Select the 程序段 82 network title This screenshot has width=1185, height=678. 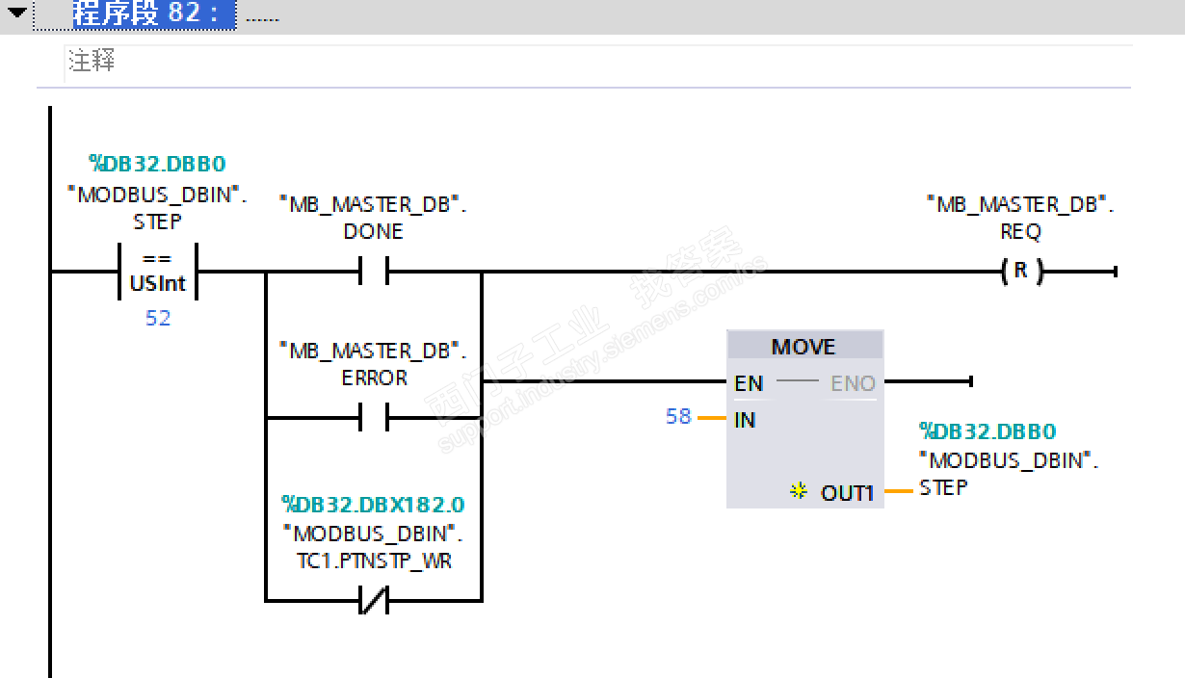point(154,14)
